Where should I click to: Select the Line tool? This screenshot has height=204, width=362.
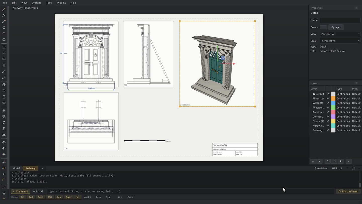4,9
